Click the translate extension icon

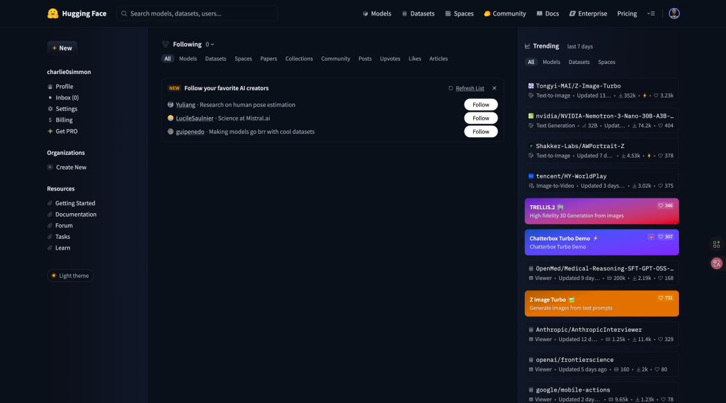point(717,264)
